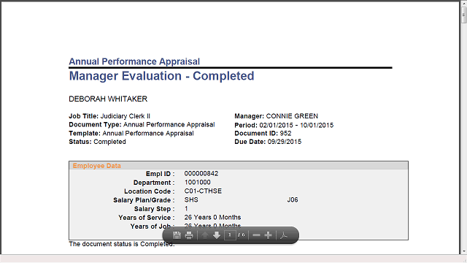Select salary grade J06
Viewport: 467px width, 263px height.
(x=293, y=199)
